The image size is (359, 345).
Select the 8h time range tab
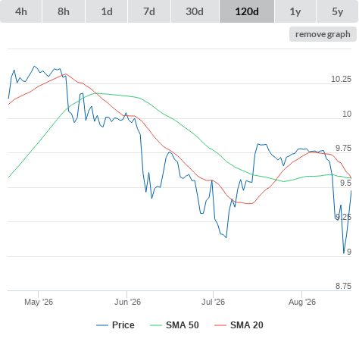pos(64,11)
